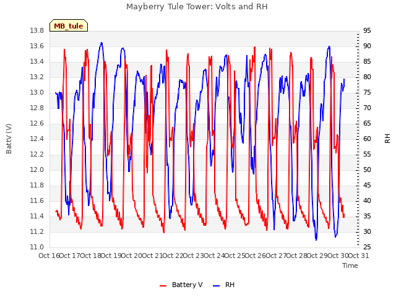Click the blue RH legend swatch
The width and height of the screenshot is (396, 297).
(217, 286)
